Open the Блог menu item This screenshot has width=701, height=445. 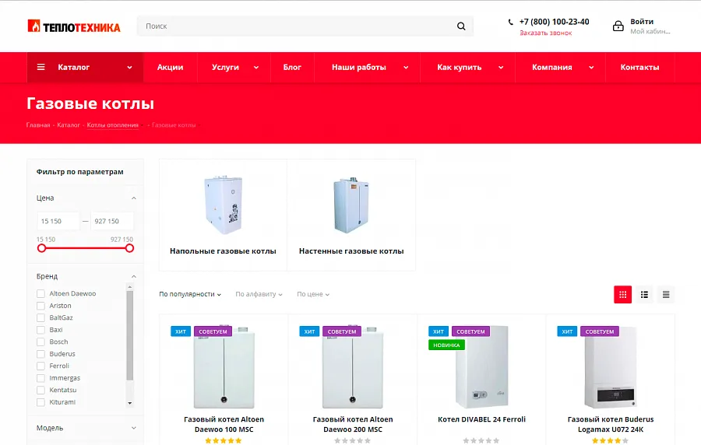(x=292, y=68)
